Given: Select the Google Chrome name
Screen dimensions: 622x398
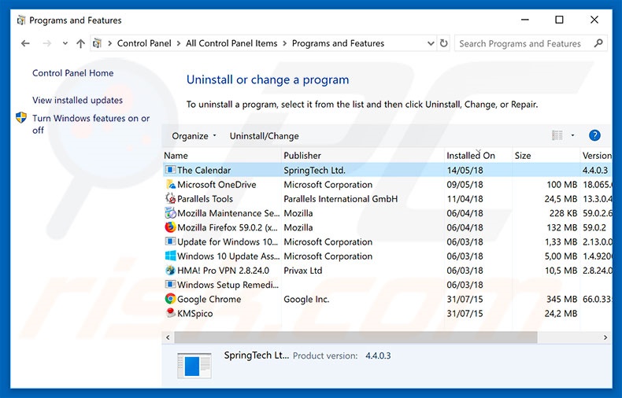Looking at the screenshot, I should (209, 299).
